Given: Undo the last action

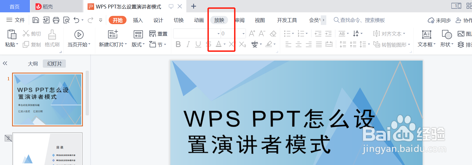Looking at the screenshot, I should (76, 20).
